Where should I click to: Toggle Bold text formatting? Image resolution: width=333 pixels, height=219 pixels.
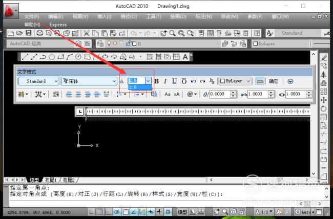(x=157, y=81)
